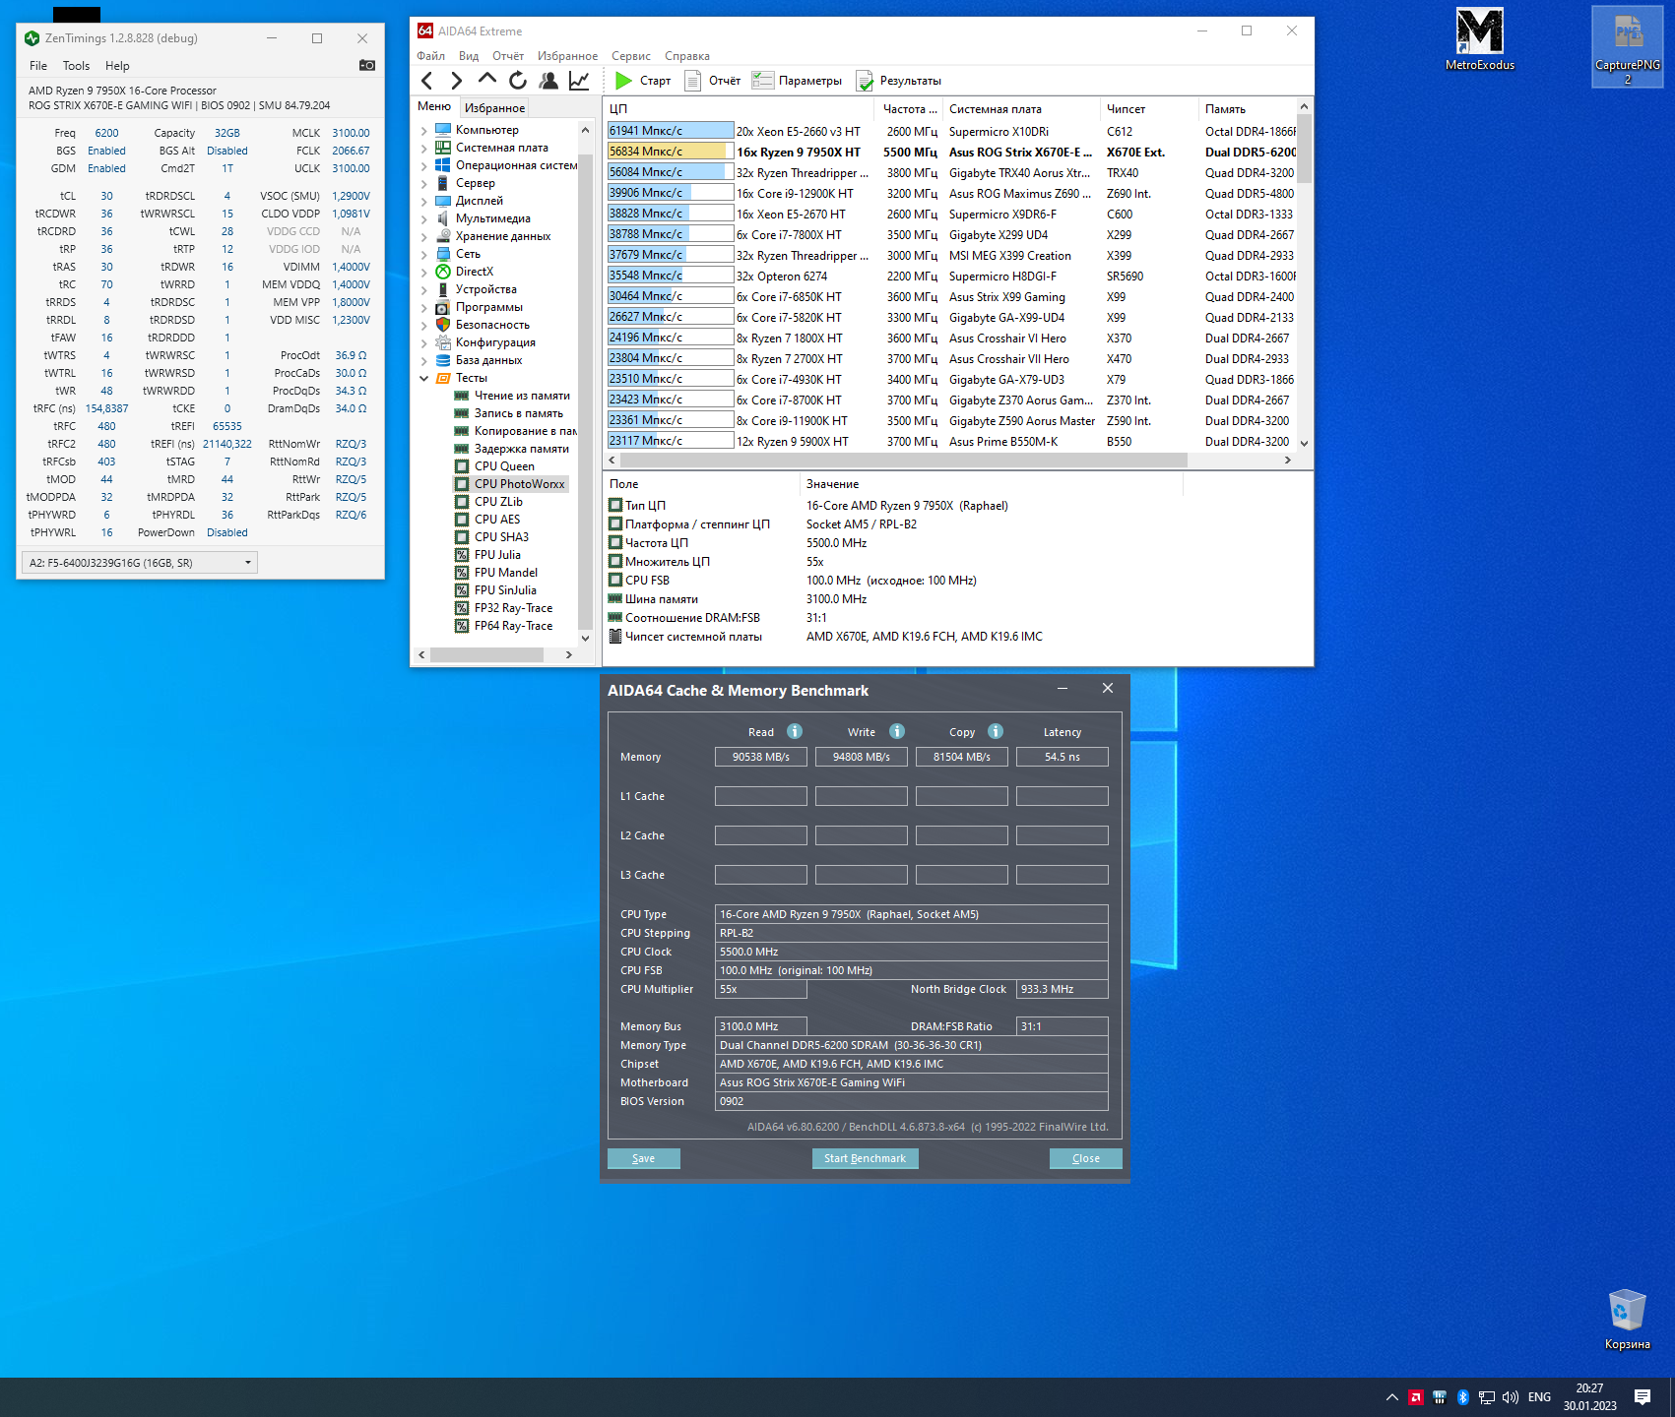Click the green Старт benchmark button
This screenshot has height=1417, width=1675.
click(x=642, y=81)
